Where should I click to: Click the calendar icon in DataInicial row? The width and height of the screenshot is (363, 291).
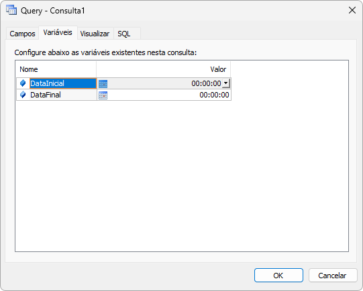[x=103, y=84]
